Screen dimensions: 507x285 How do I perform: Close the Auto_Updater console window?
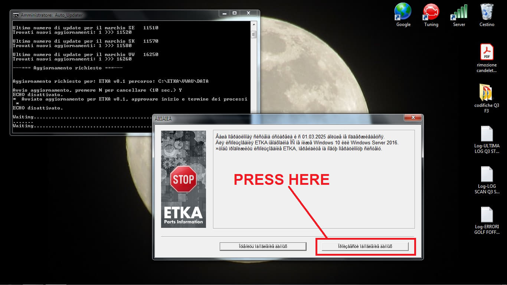click(249, 13)
